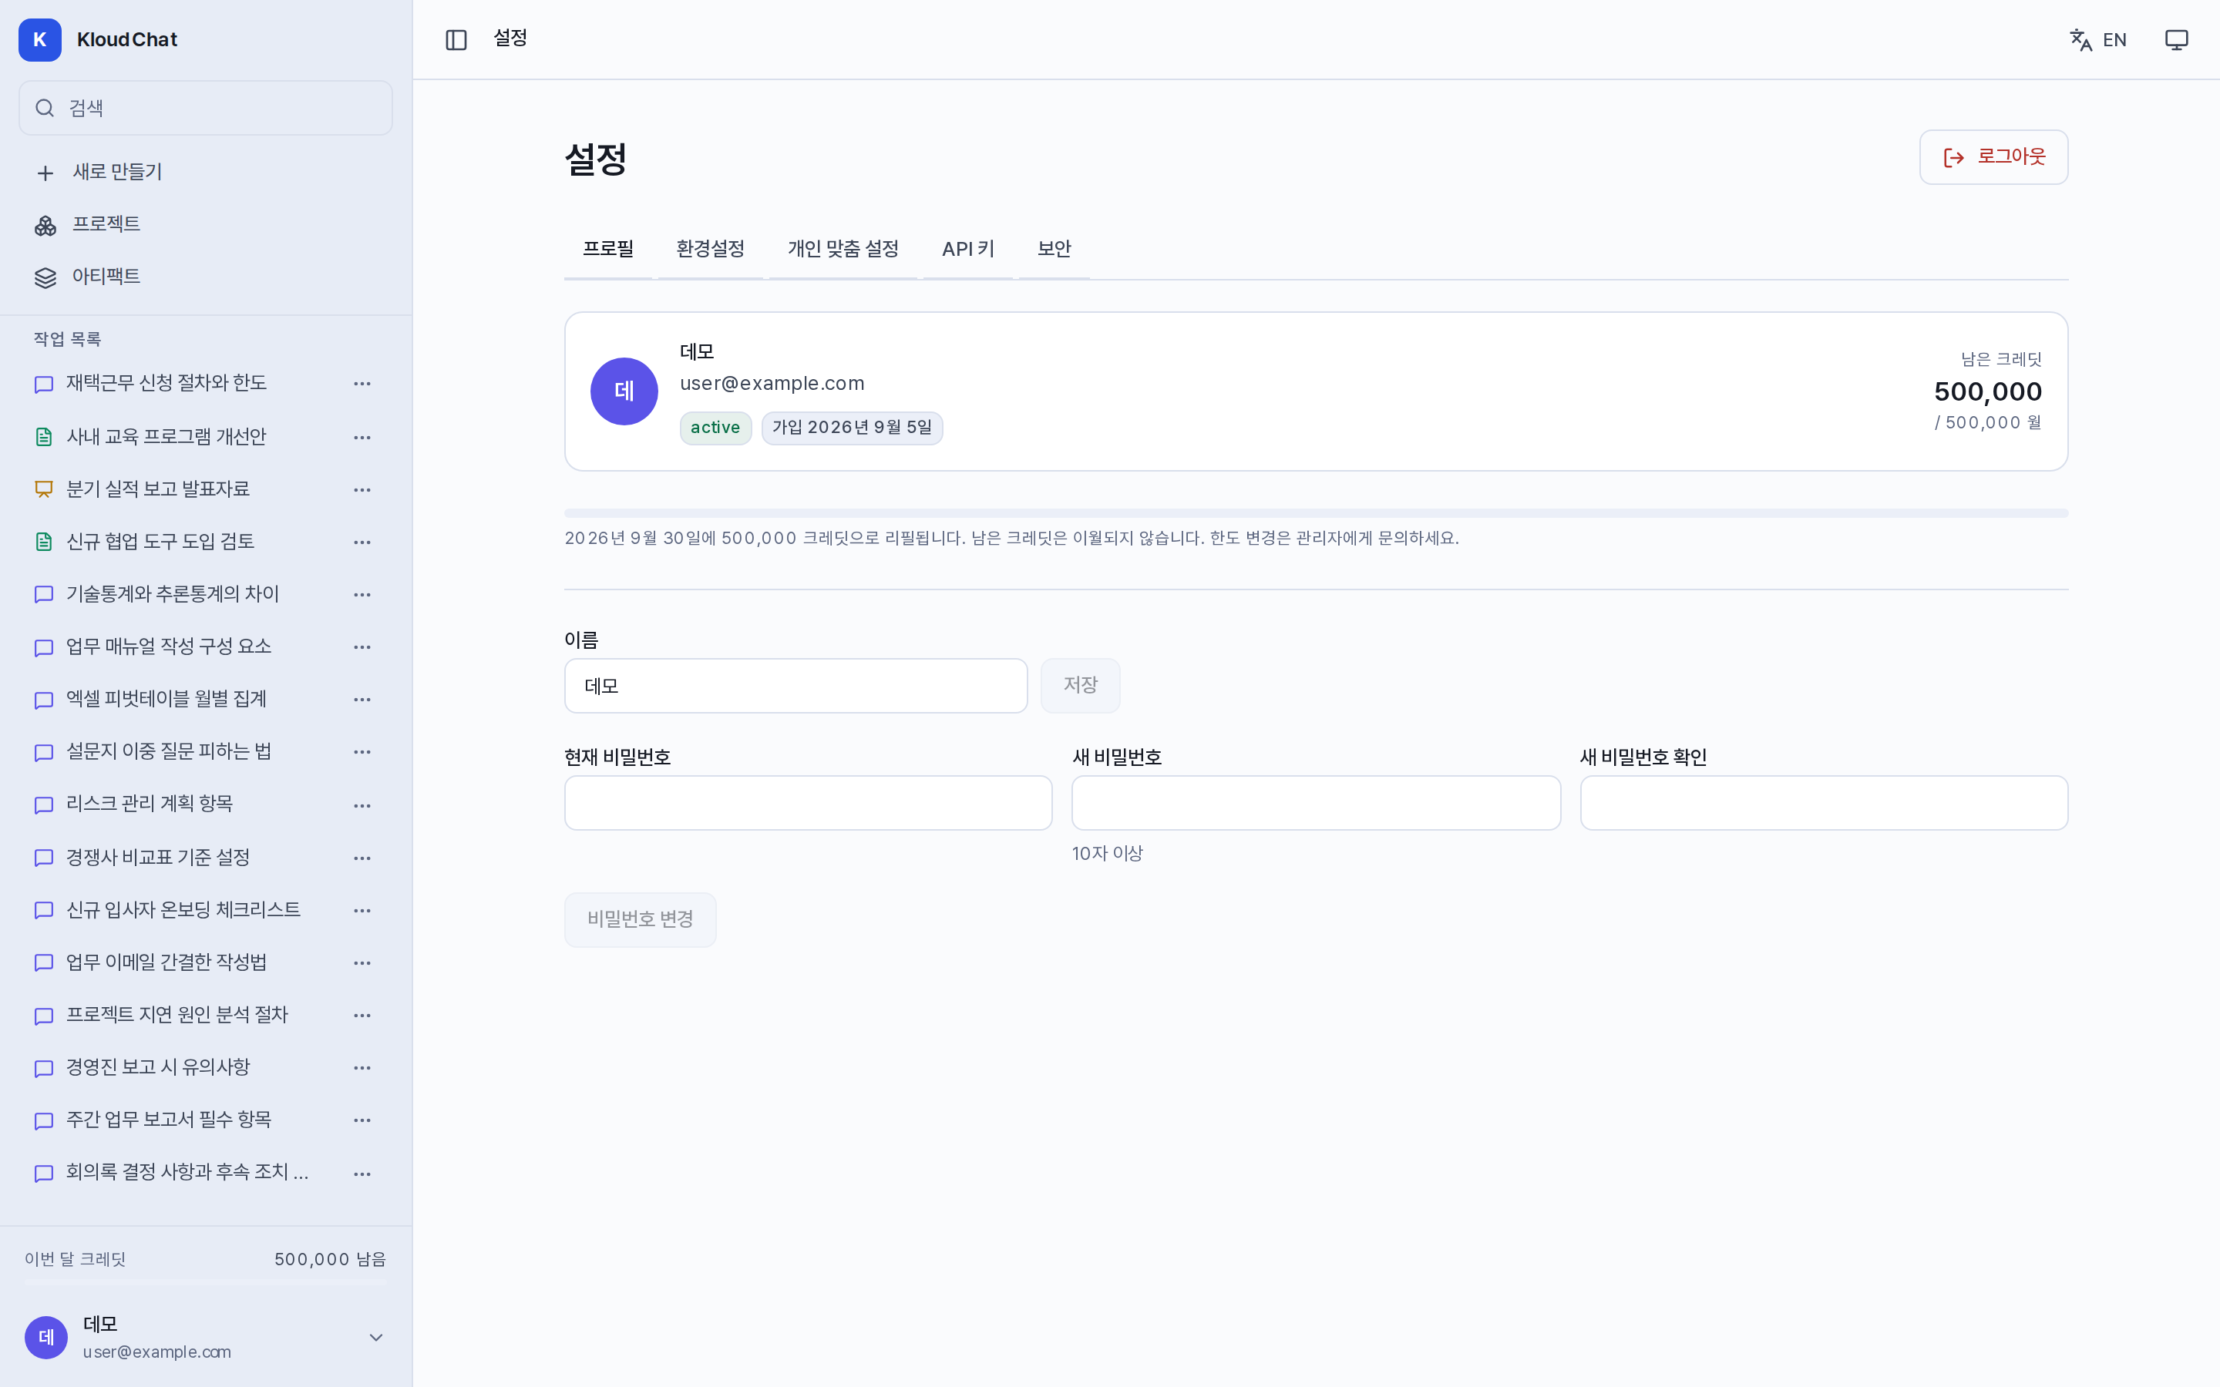Open more options for 주간 업무 보고서 필수 항목
Screen dimensions: 2220x1387
tap(362, 1119)
